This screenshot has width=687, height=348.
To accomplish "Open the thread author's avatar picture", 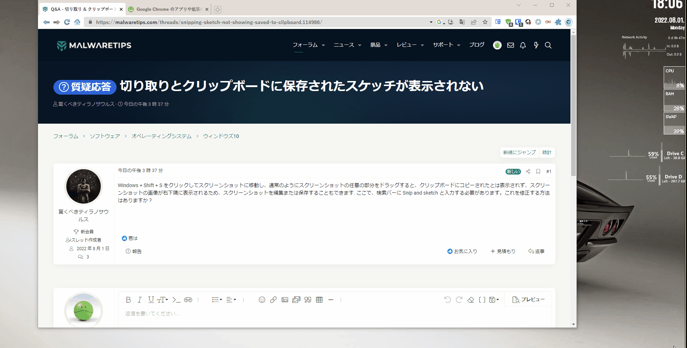I will coord(84,186).
